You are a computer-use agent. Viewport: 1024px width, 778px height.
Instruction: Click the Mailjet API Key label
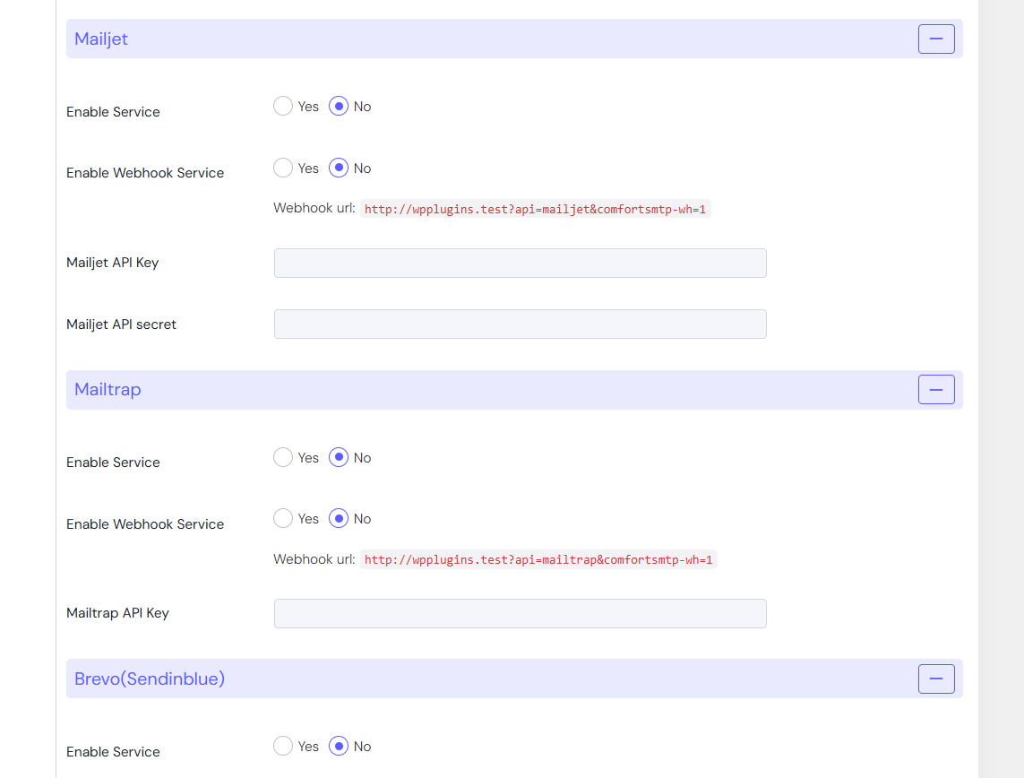(x=112, y=263)
